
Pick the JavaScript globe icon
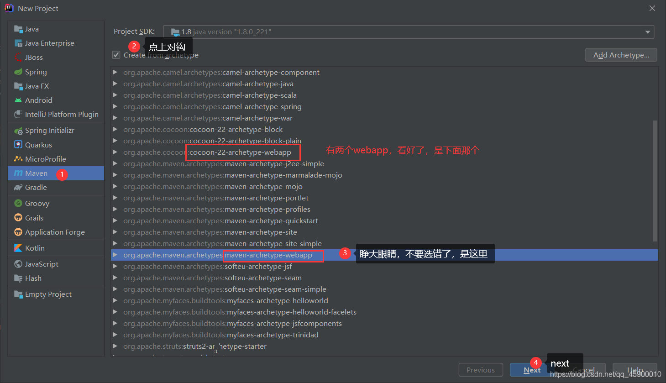click(x=18, y=264)
